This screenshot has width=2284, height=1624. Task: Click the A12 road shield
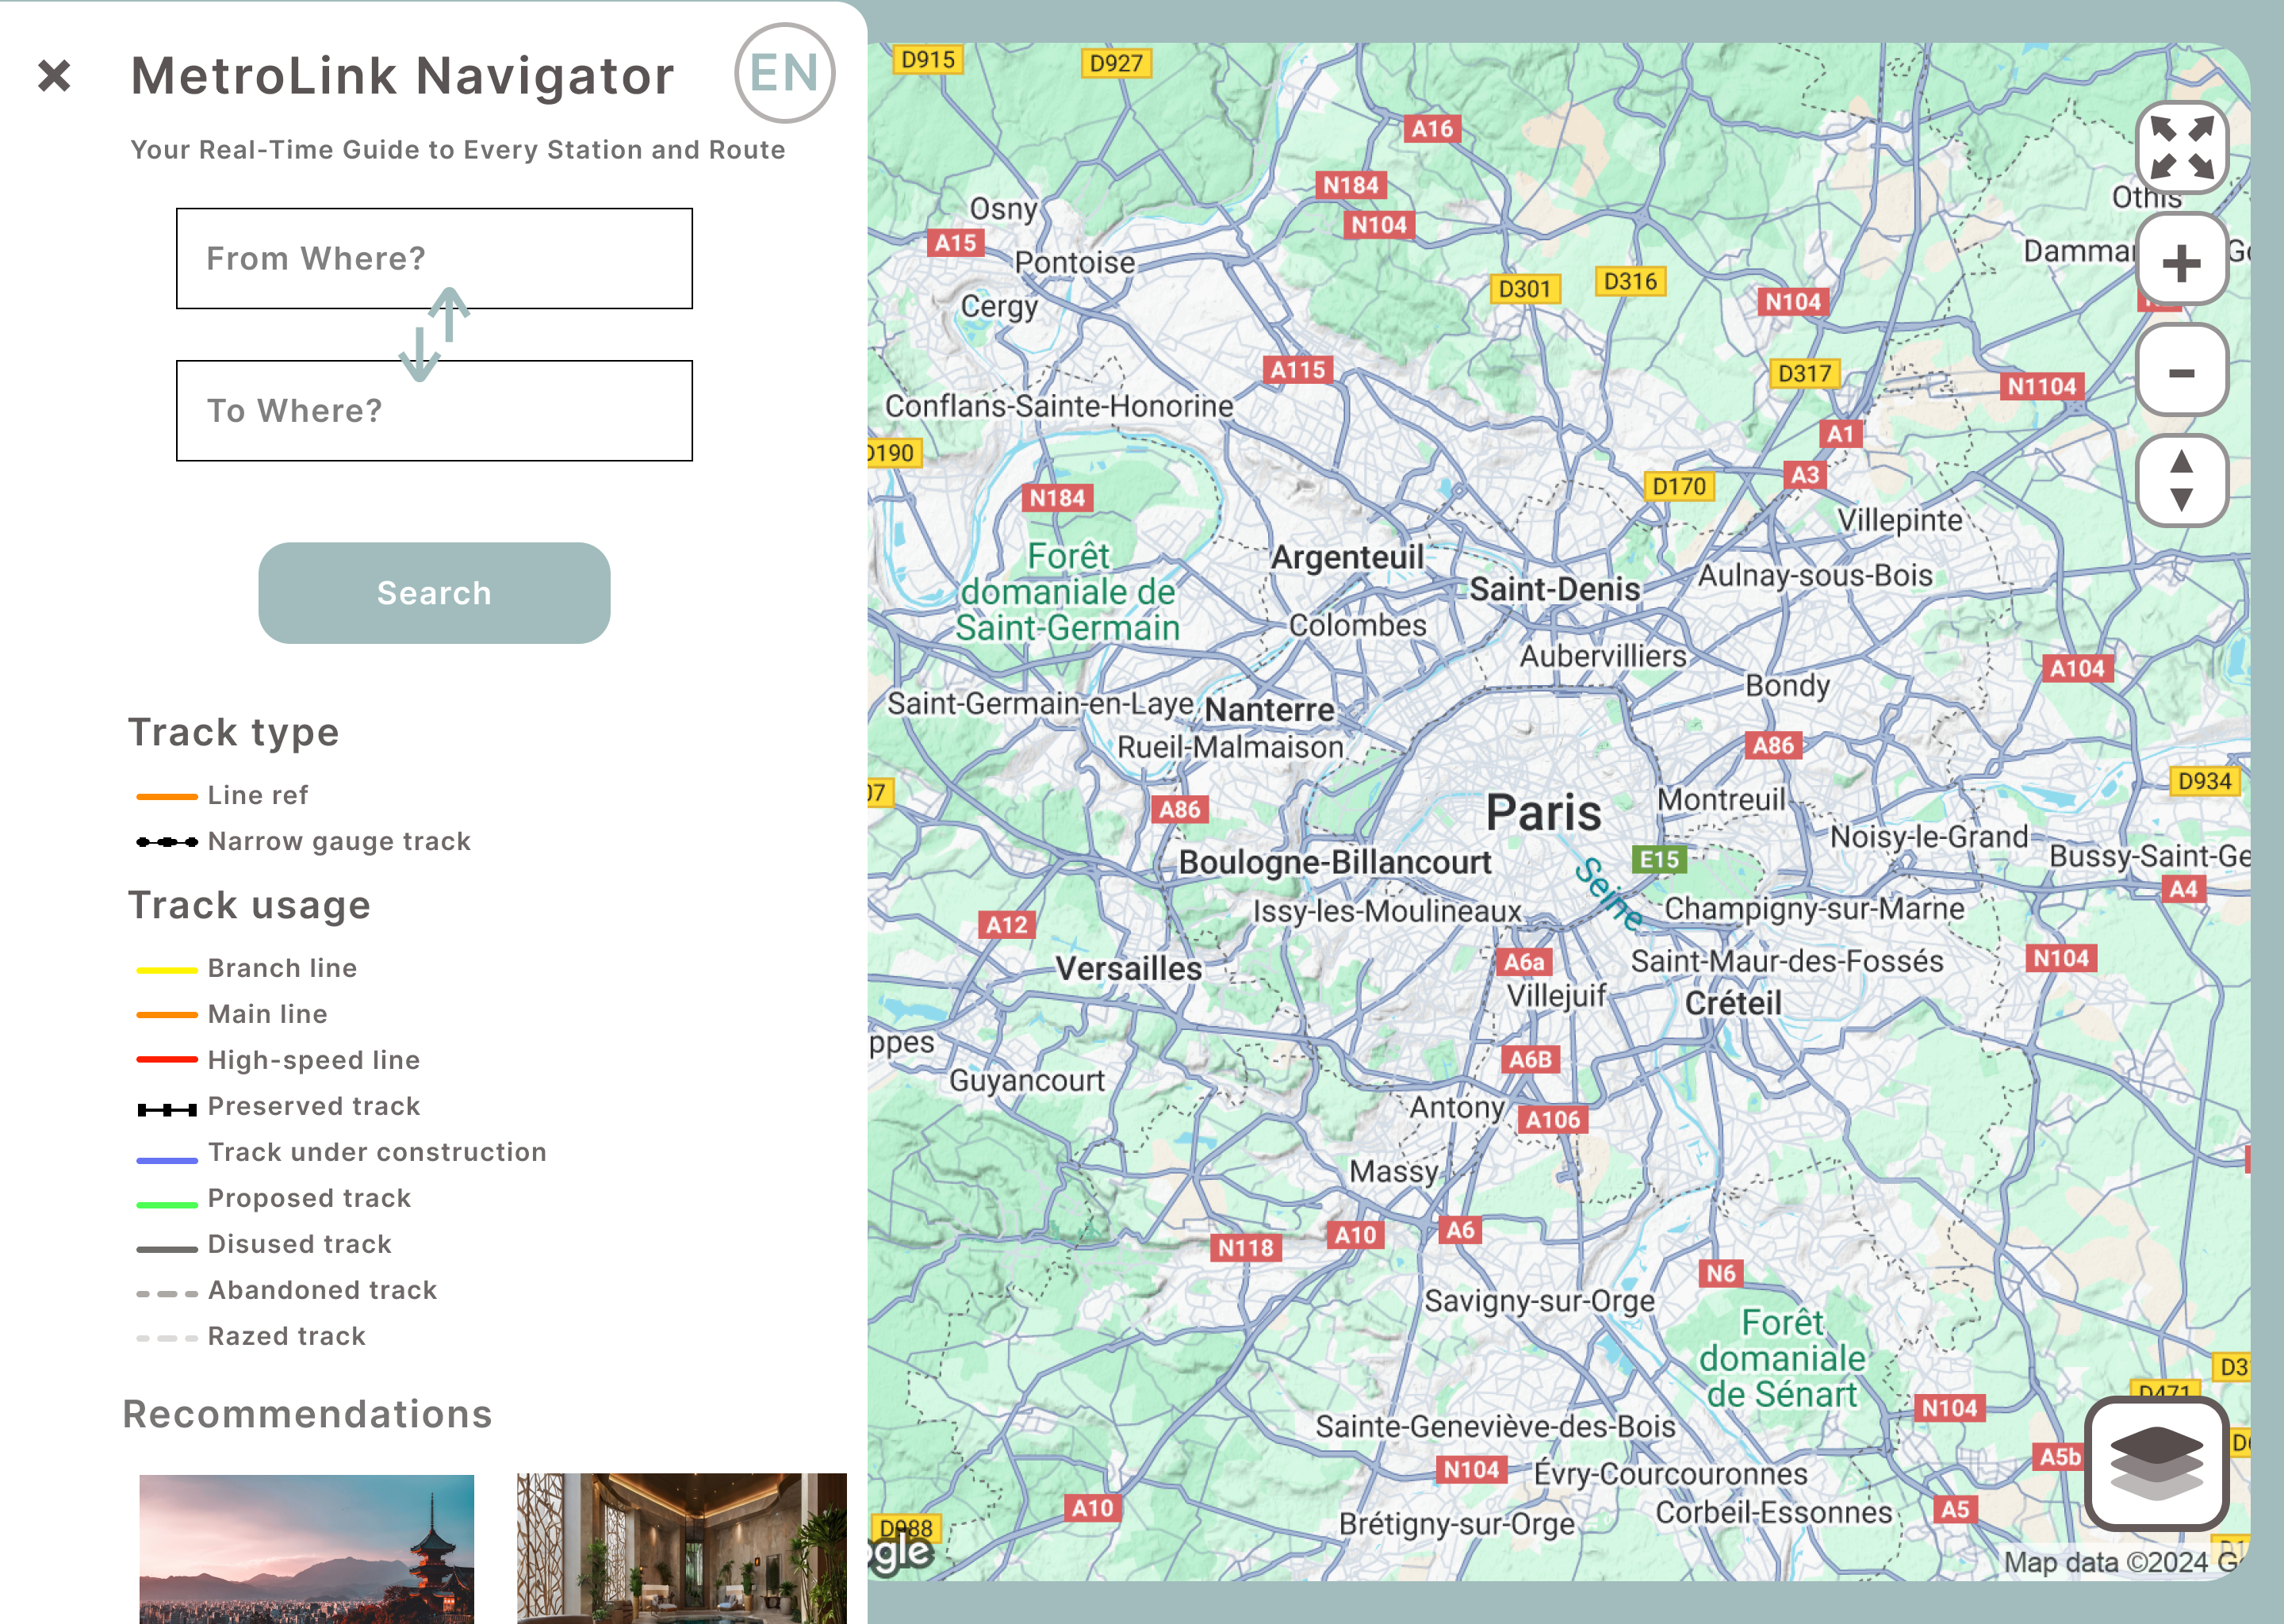tap(1007, 924)
